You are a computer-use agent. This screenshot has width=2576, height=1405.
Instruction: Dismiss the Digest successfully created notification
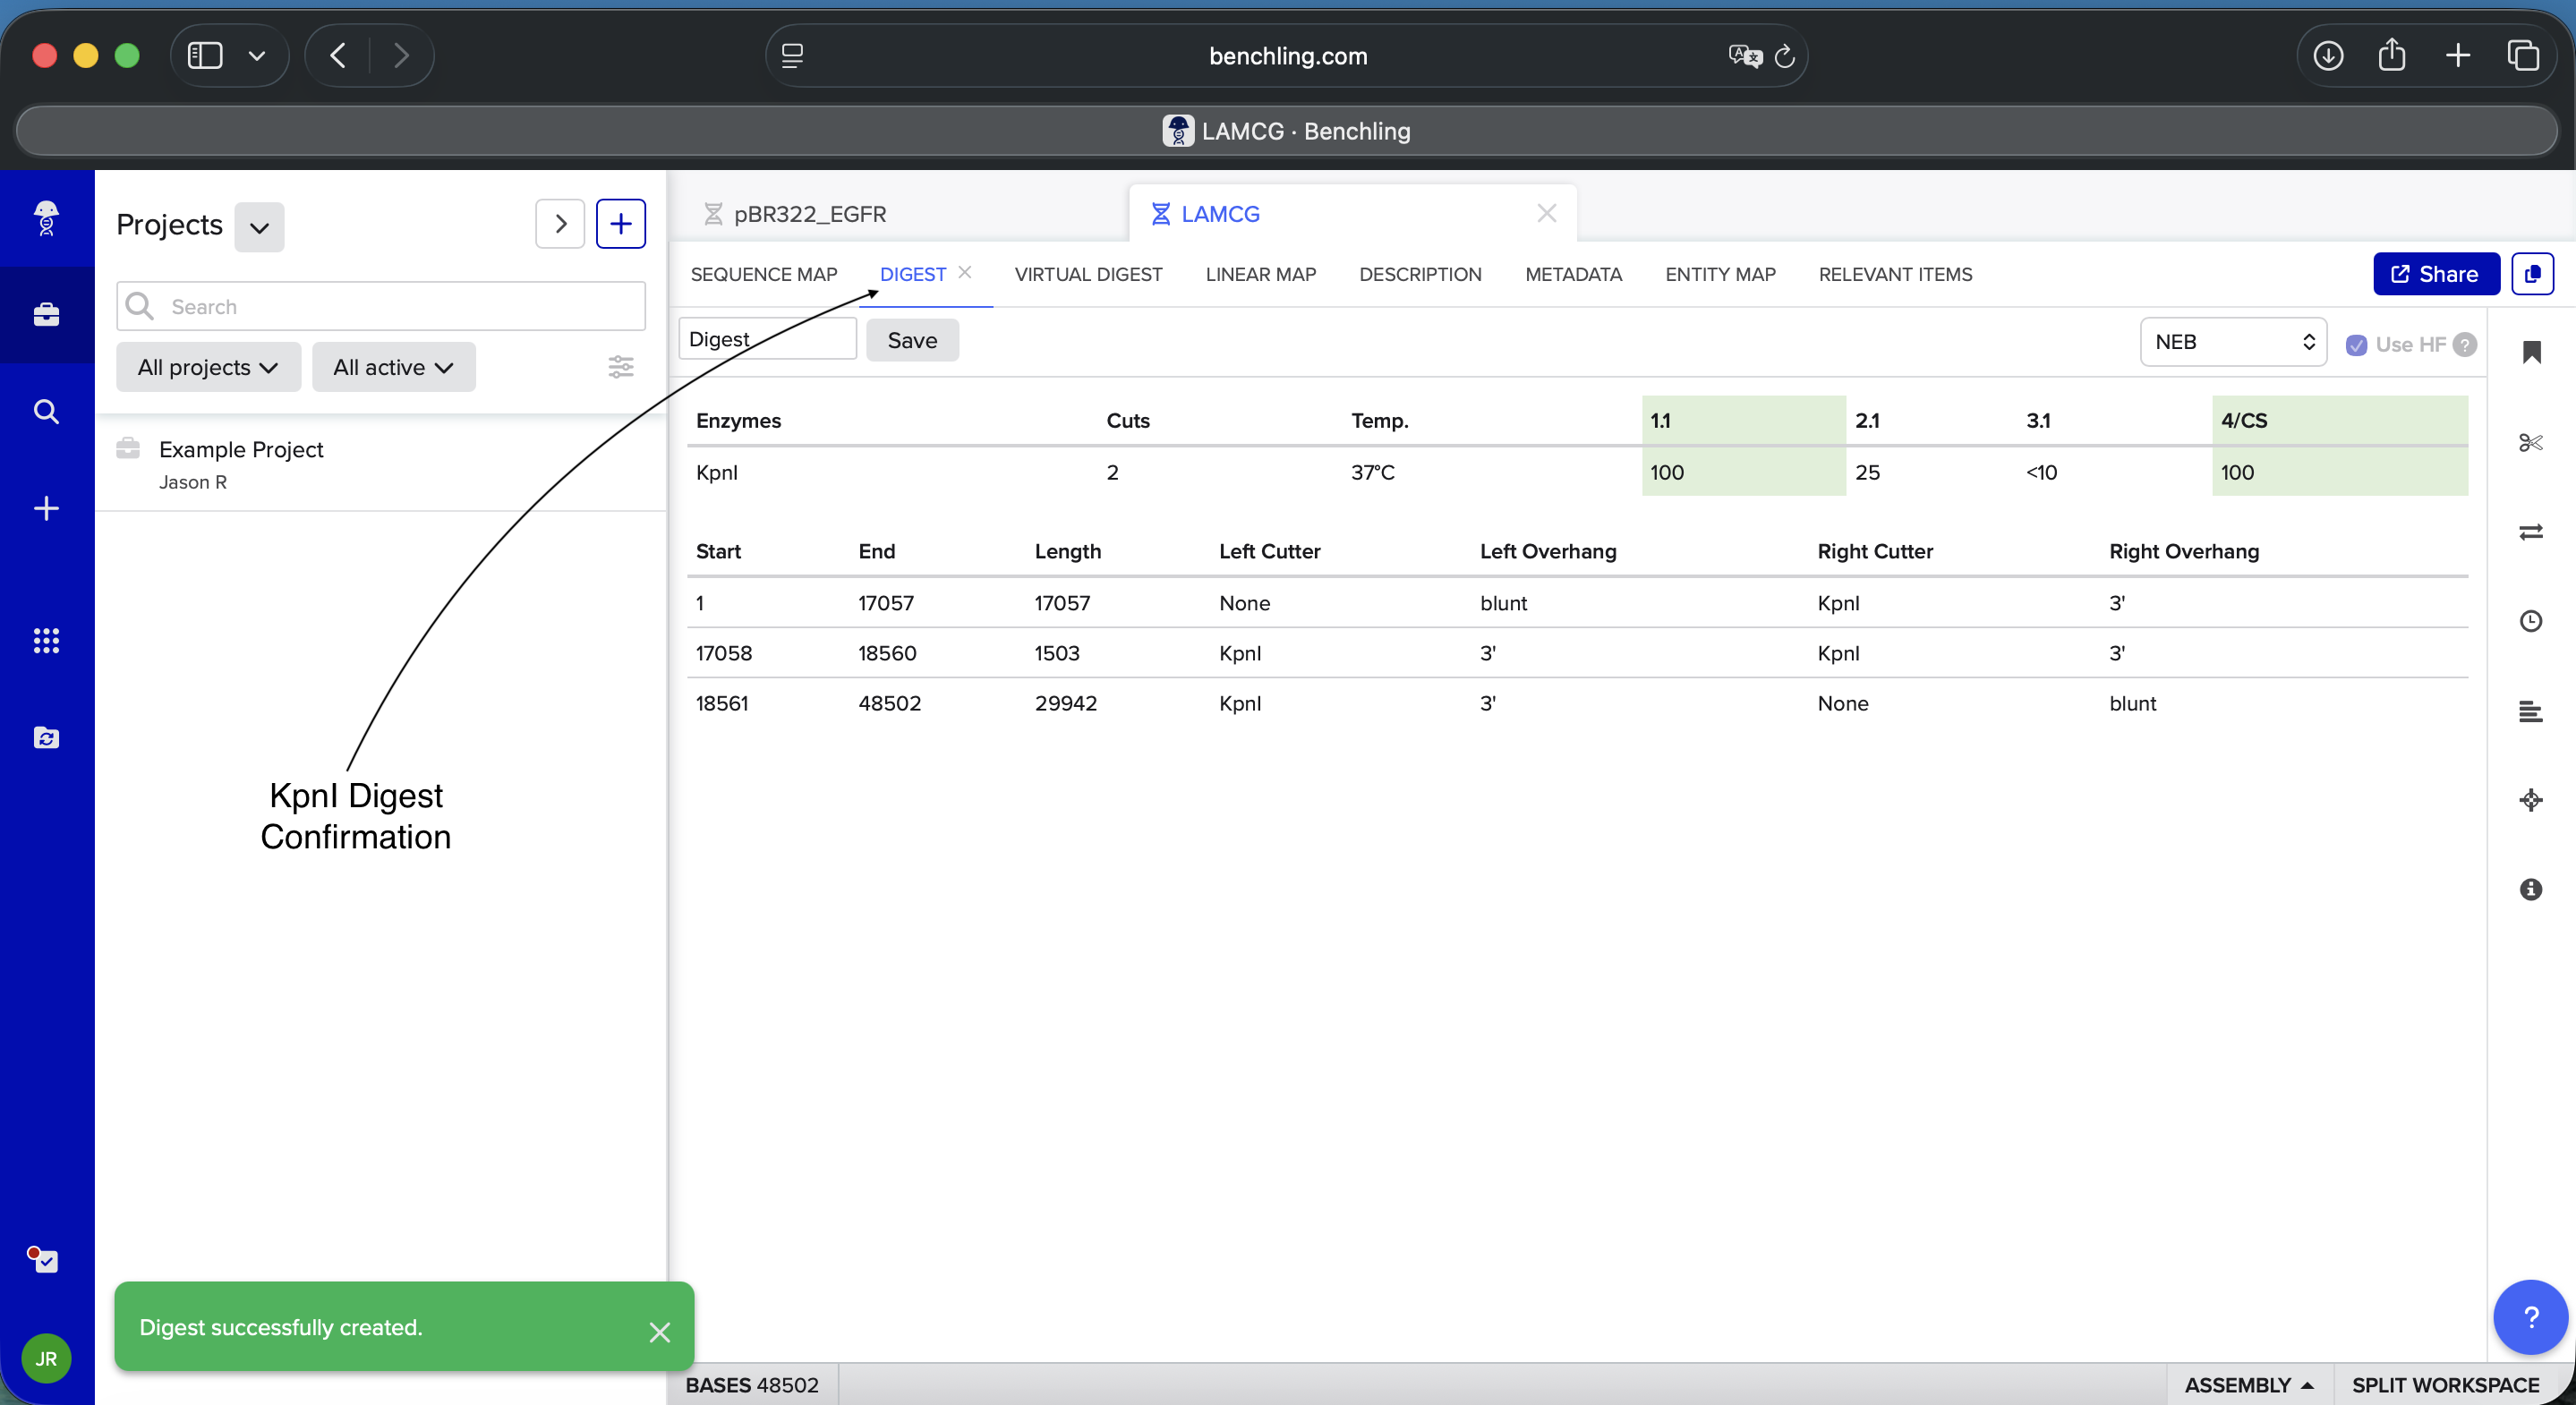point(659,1332)
